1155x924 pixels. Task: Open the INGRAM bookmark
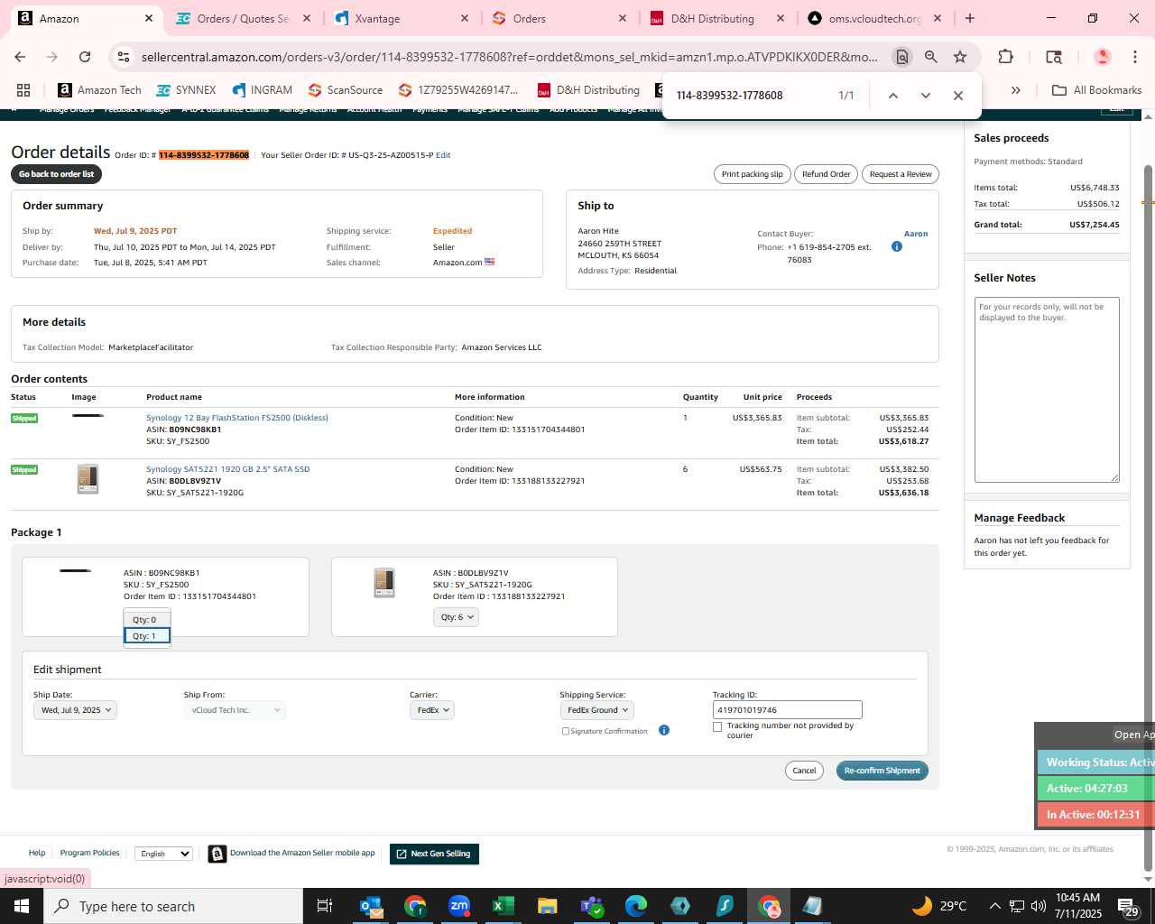(x=263, y=90)
